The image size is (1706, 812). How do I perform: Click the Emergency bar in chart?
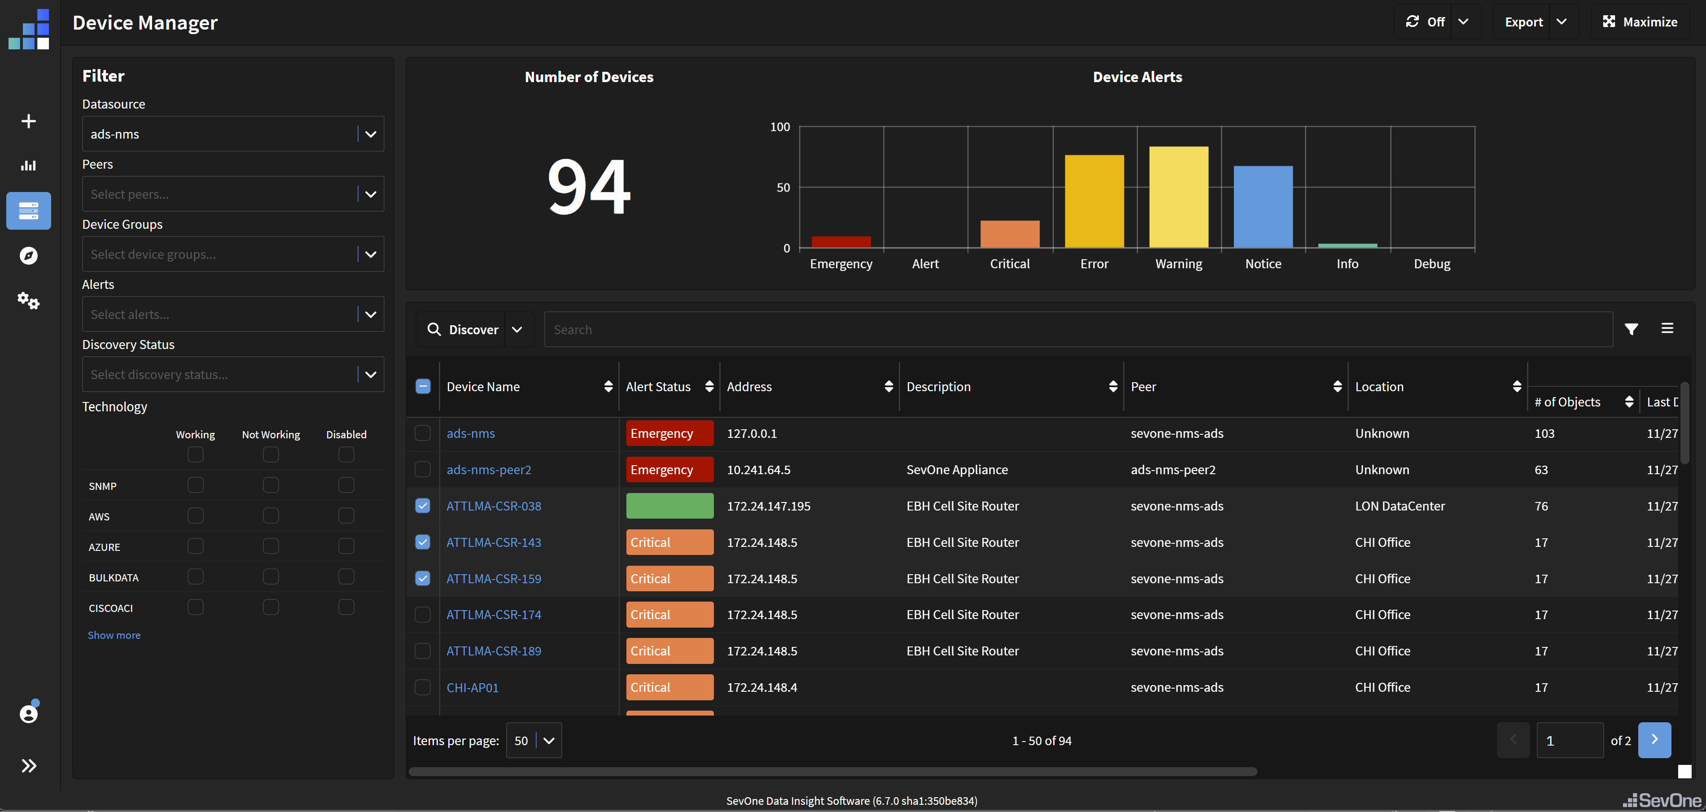pyautogui.click(x=841, y=242)
